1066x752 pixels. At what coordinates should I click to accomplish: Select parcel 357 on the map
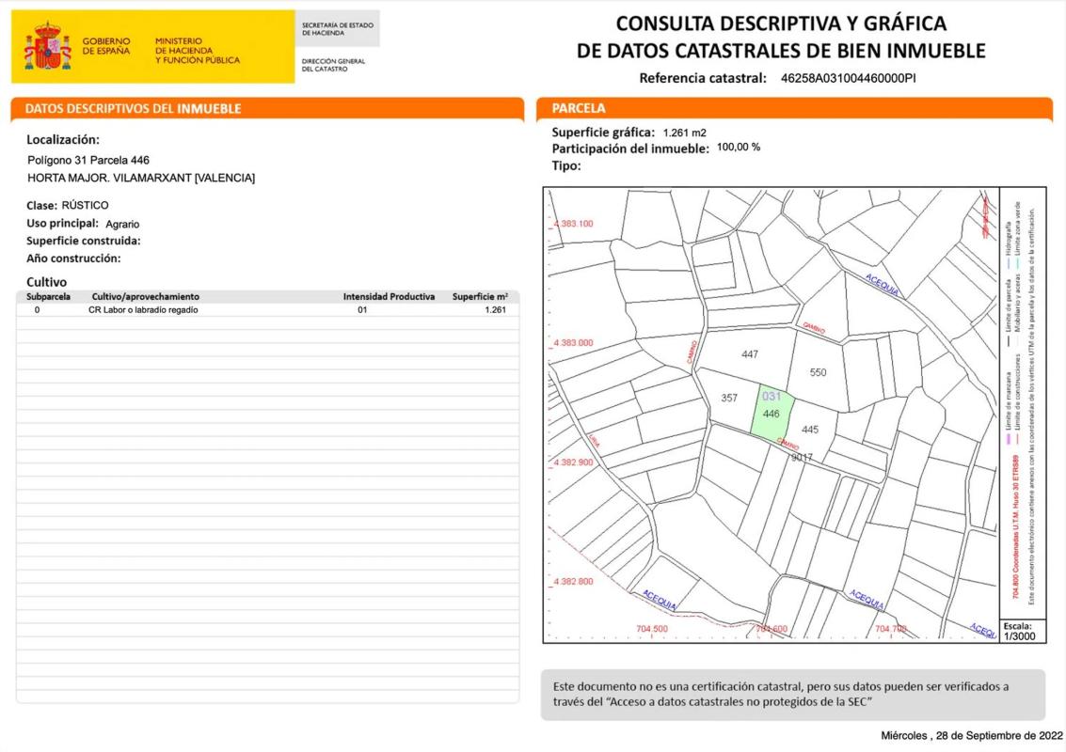pos(729,398)
